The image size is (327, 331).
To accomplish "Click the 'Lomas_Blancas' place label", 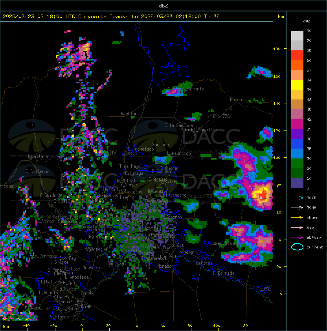I will coord(226,243).
